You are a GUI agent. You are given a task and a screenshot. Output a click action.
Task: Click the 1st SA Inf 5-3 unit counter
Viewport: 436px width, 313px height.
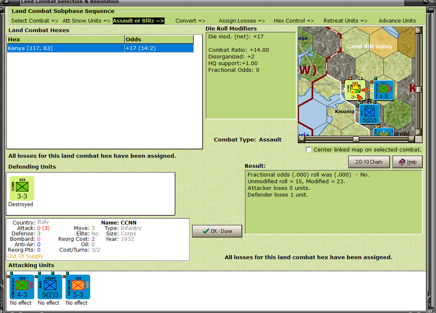pos(77,286)
